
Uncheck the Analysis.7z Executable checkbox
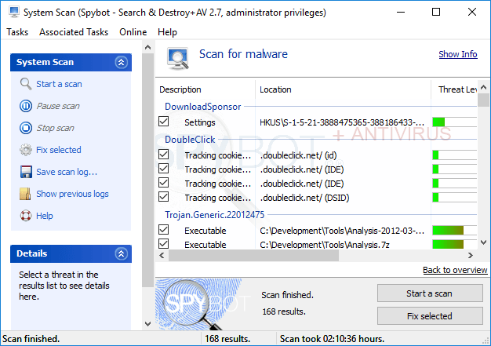163,243
